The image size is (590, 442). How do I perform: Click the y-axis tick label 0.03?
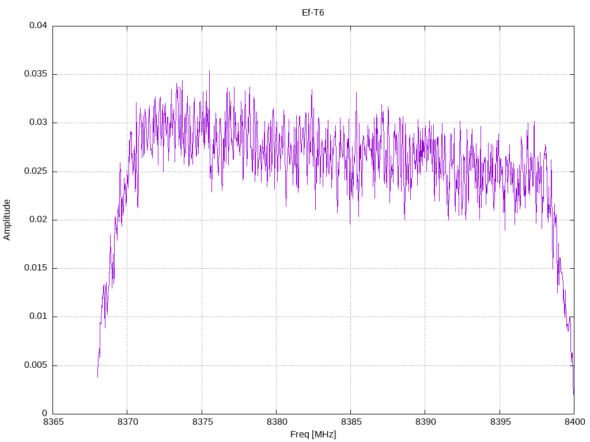39,123
